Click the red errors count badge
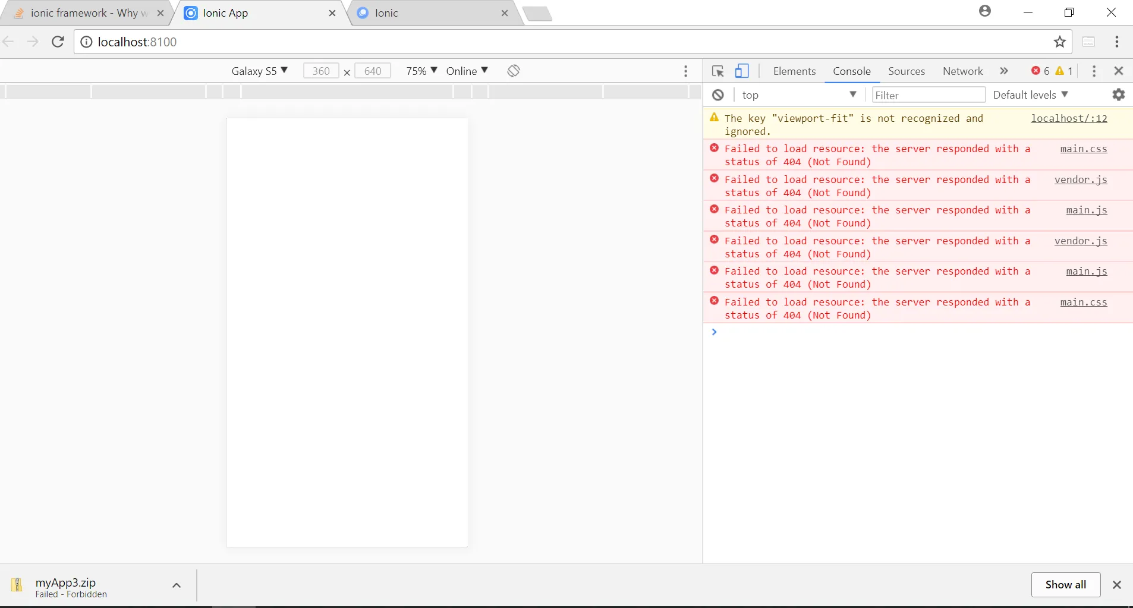 coord(1041,71)
